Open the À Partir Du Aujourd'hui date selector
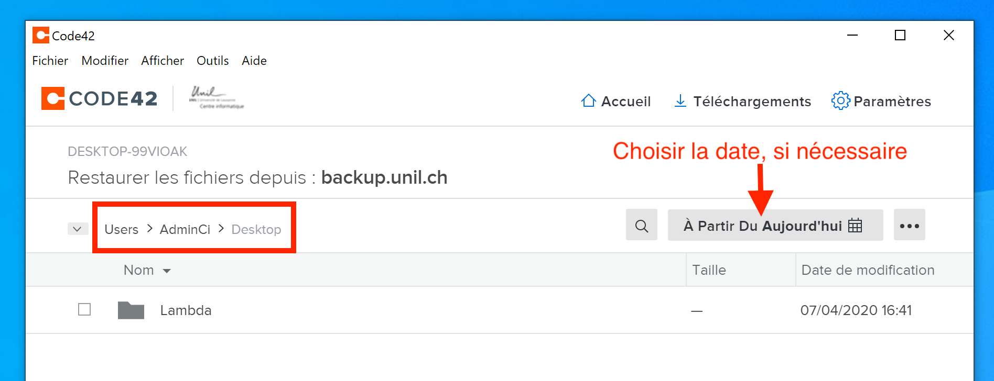Viewport: 994px width, 381px height. [763, 226]
